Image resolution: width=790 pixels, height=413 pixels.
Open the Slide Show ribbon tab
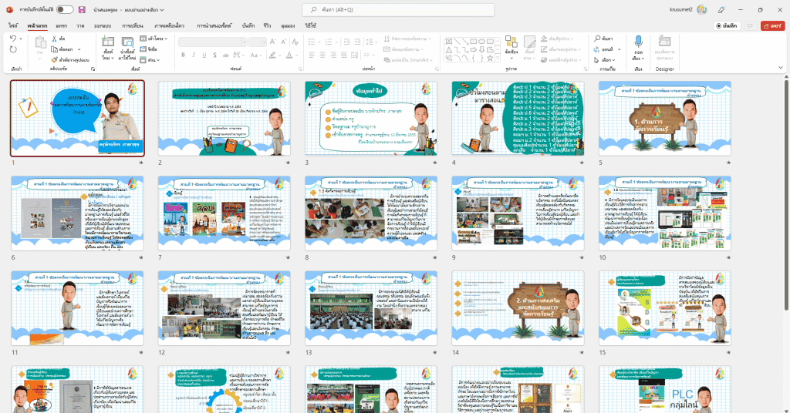pyautogui.click(x=214, y=25)
